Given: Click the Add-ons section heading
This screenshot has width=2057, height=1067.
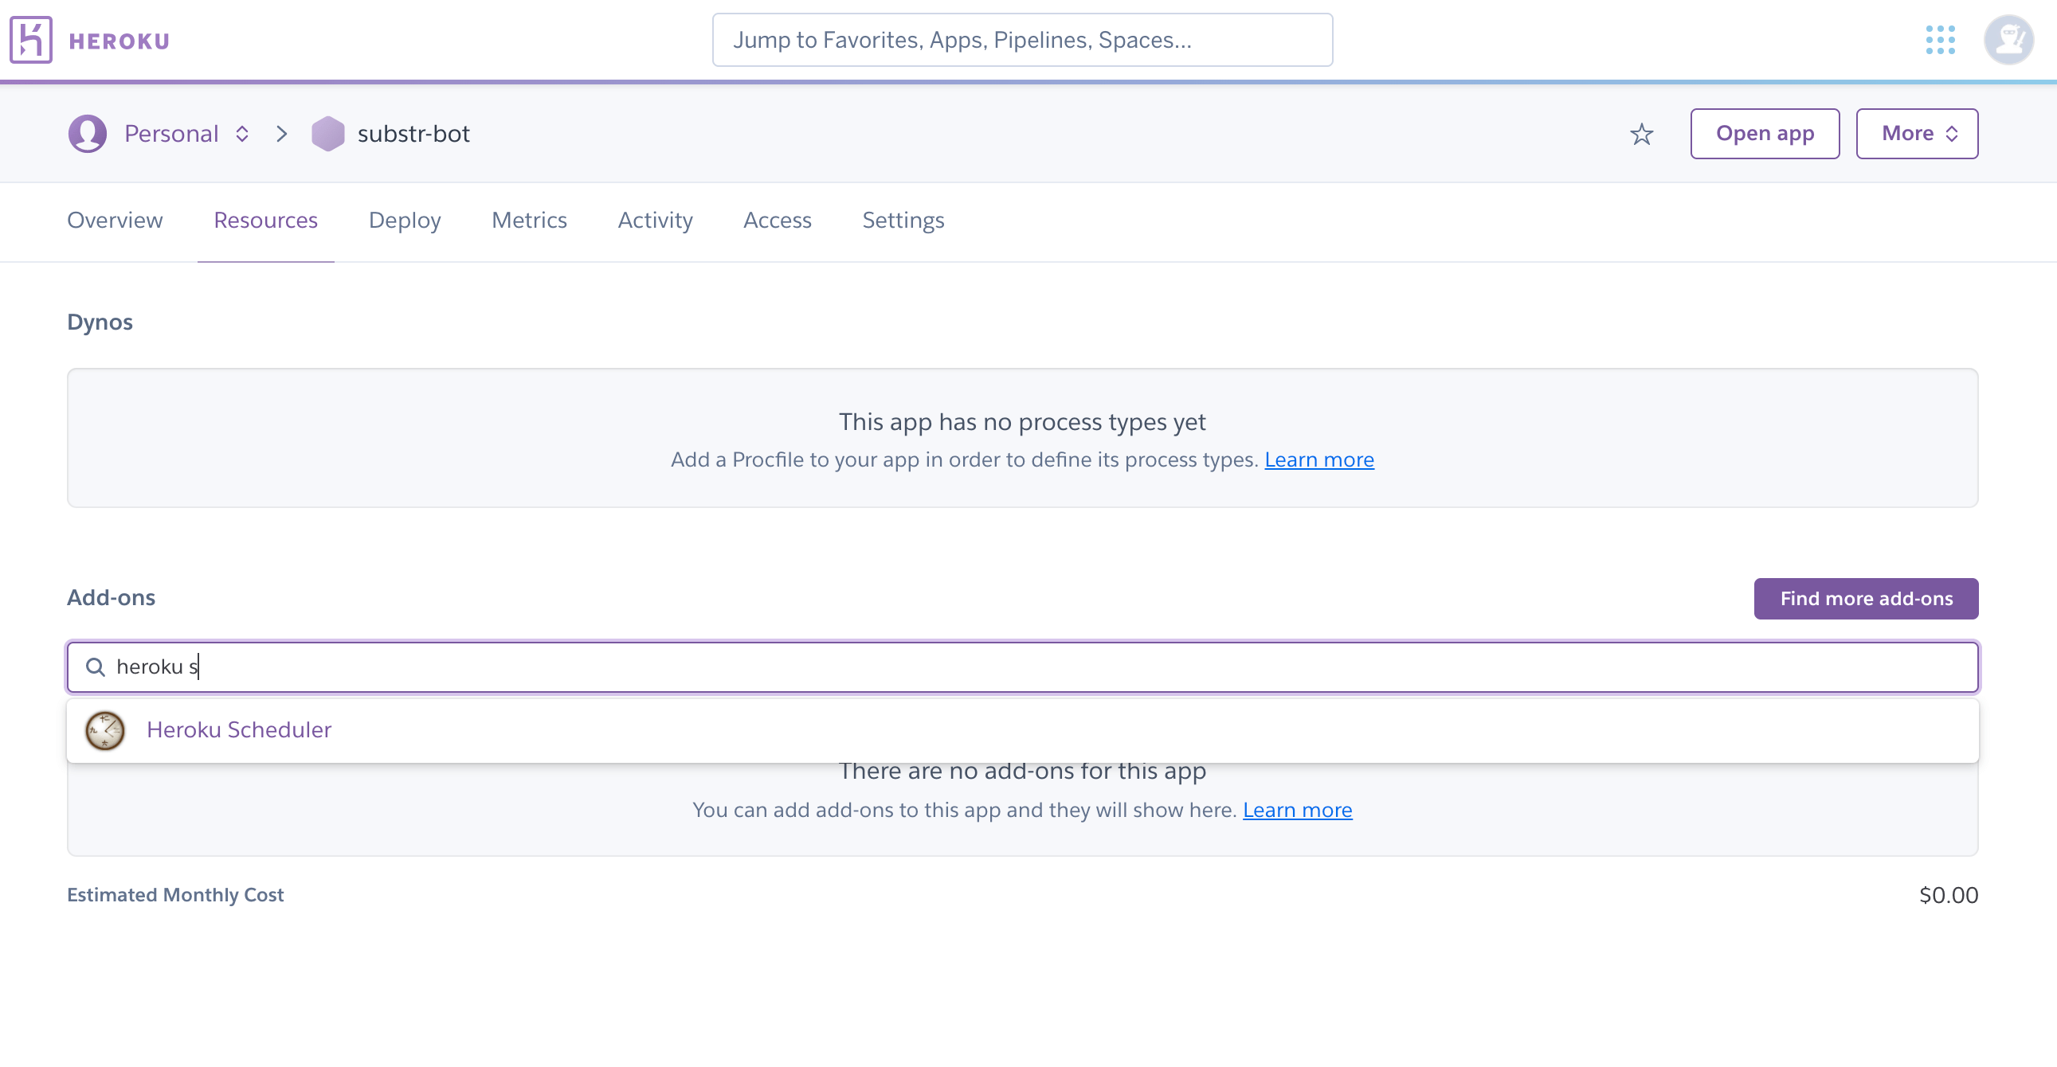Looking at the screenshot, I should click(x=111, y=598).
